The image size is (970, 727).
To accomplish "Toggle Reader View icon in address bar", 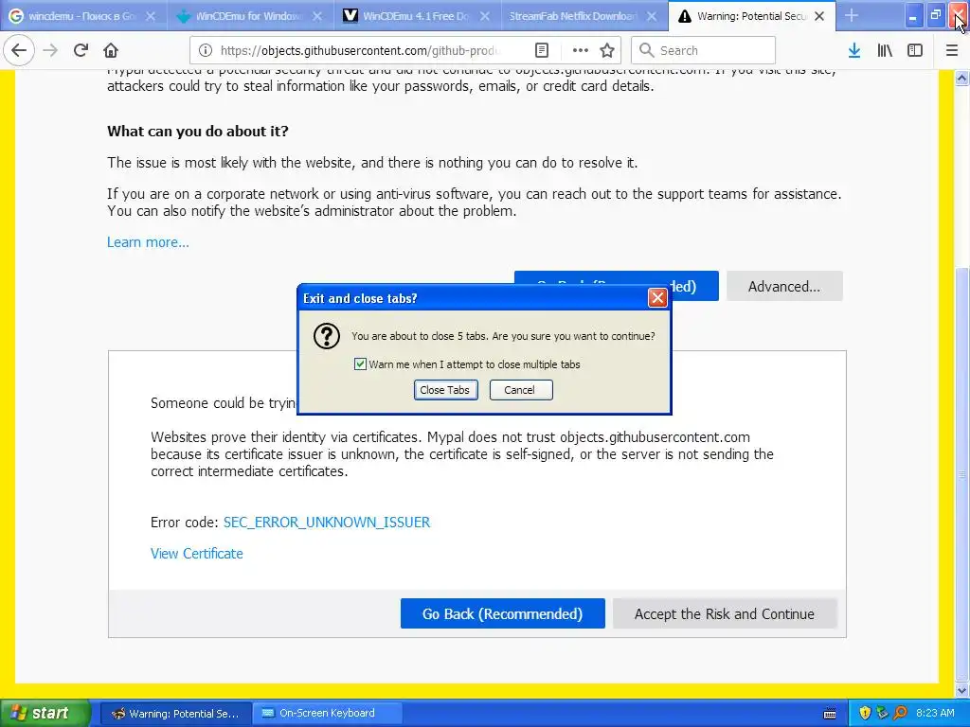I will [x=541, y=50].
